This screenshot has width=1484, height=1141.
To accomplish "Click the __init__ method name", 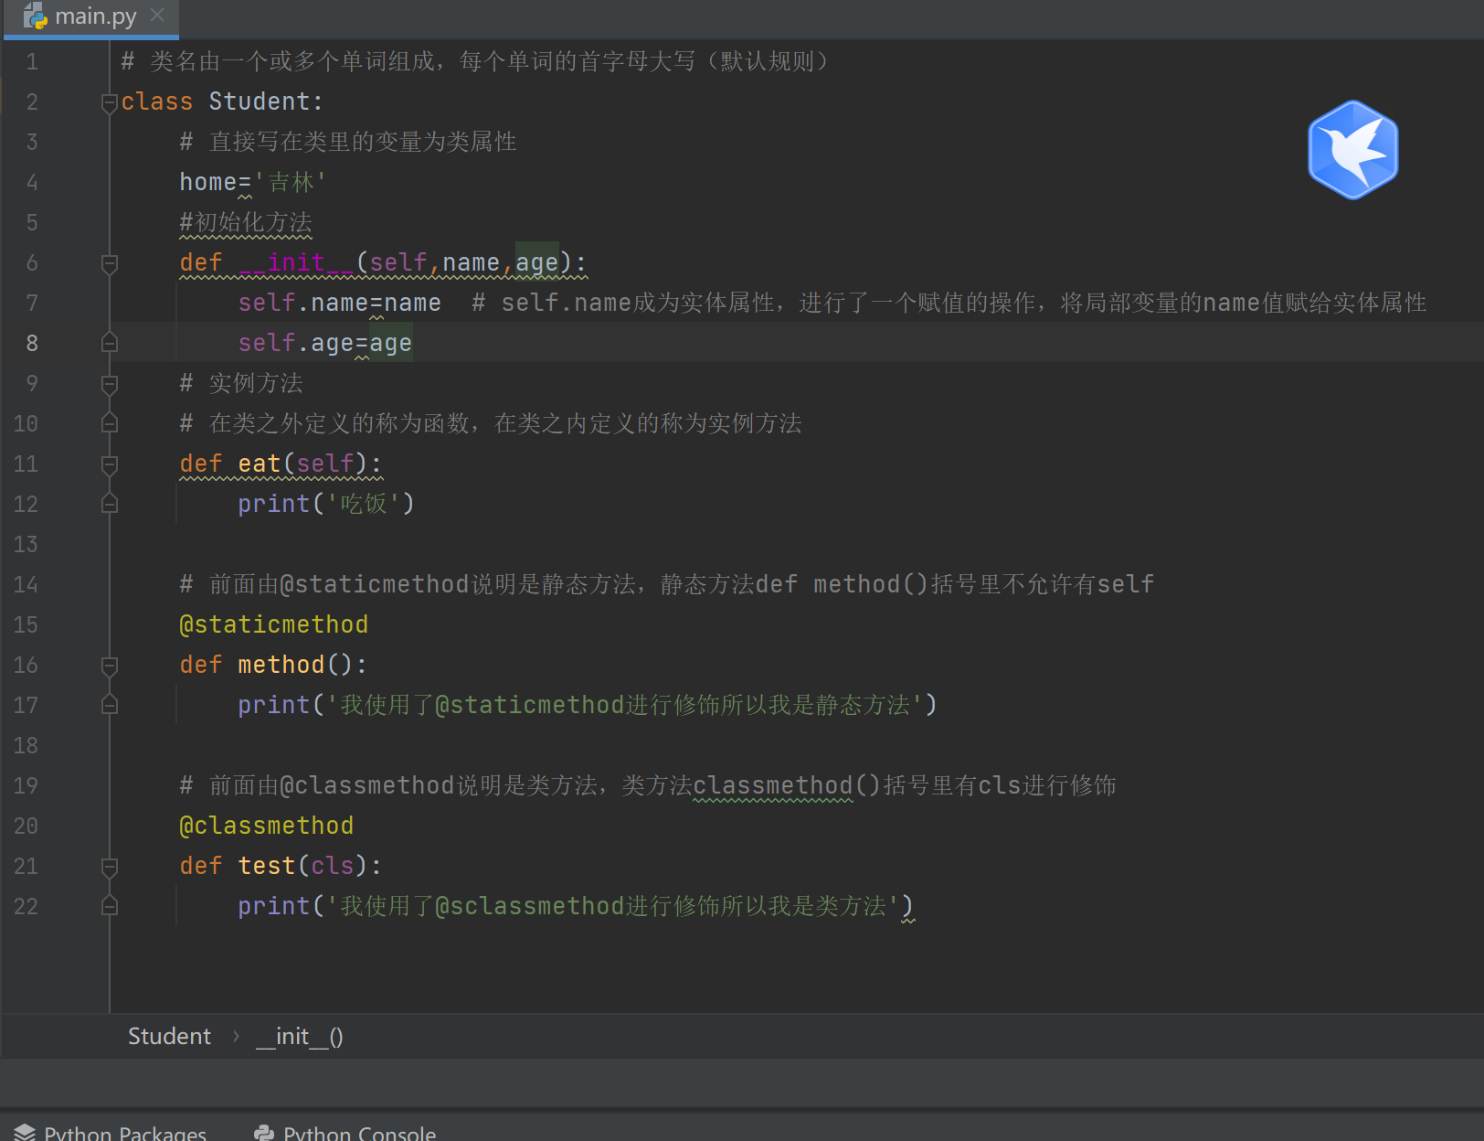I will pos(296,262).
